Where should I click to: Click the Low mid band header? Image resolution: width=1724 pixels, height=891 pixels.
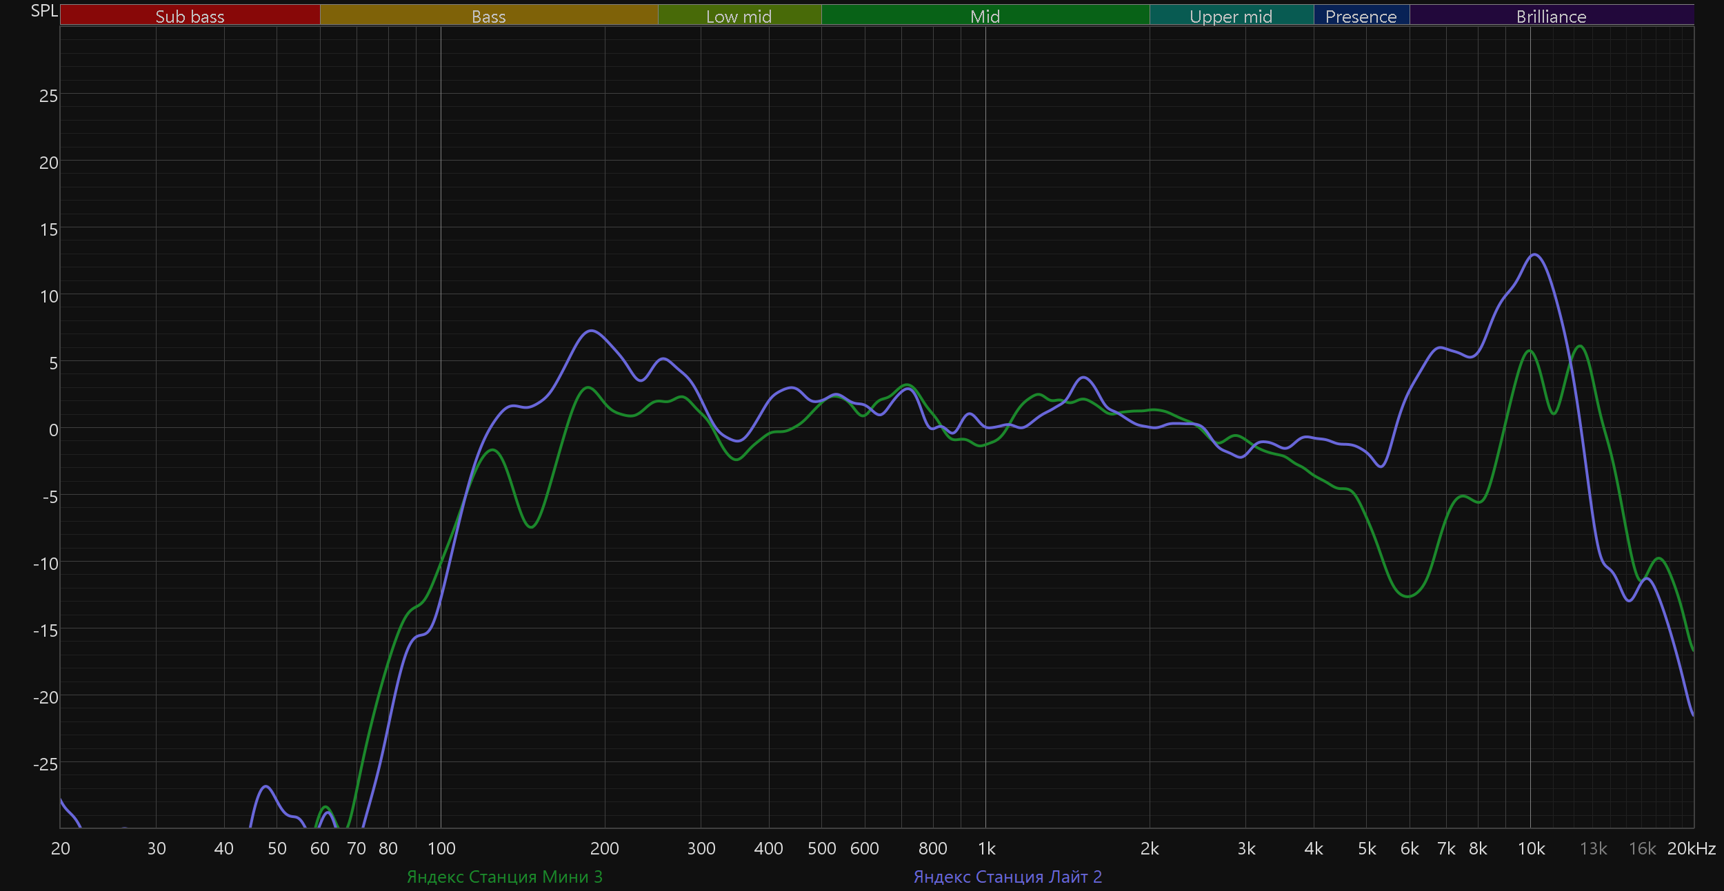(739, 16)
